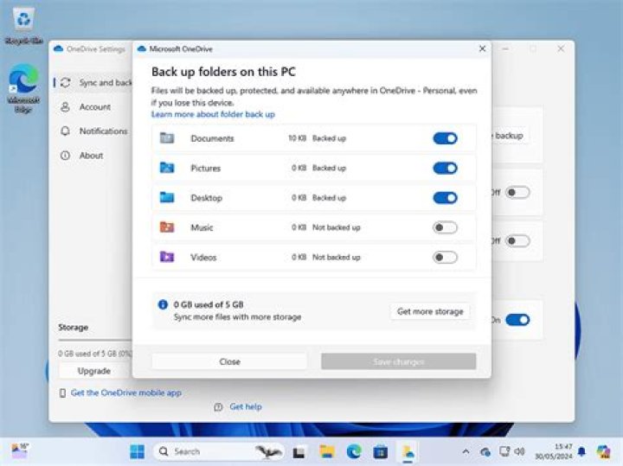The width and height of the screenshot is (623, 466).
Task: Click the '0 GB used of 5 GB' text
Action: 209,305
